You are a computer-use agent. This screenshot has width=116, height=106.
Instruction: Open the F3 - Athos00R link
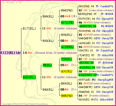(105, 55)
